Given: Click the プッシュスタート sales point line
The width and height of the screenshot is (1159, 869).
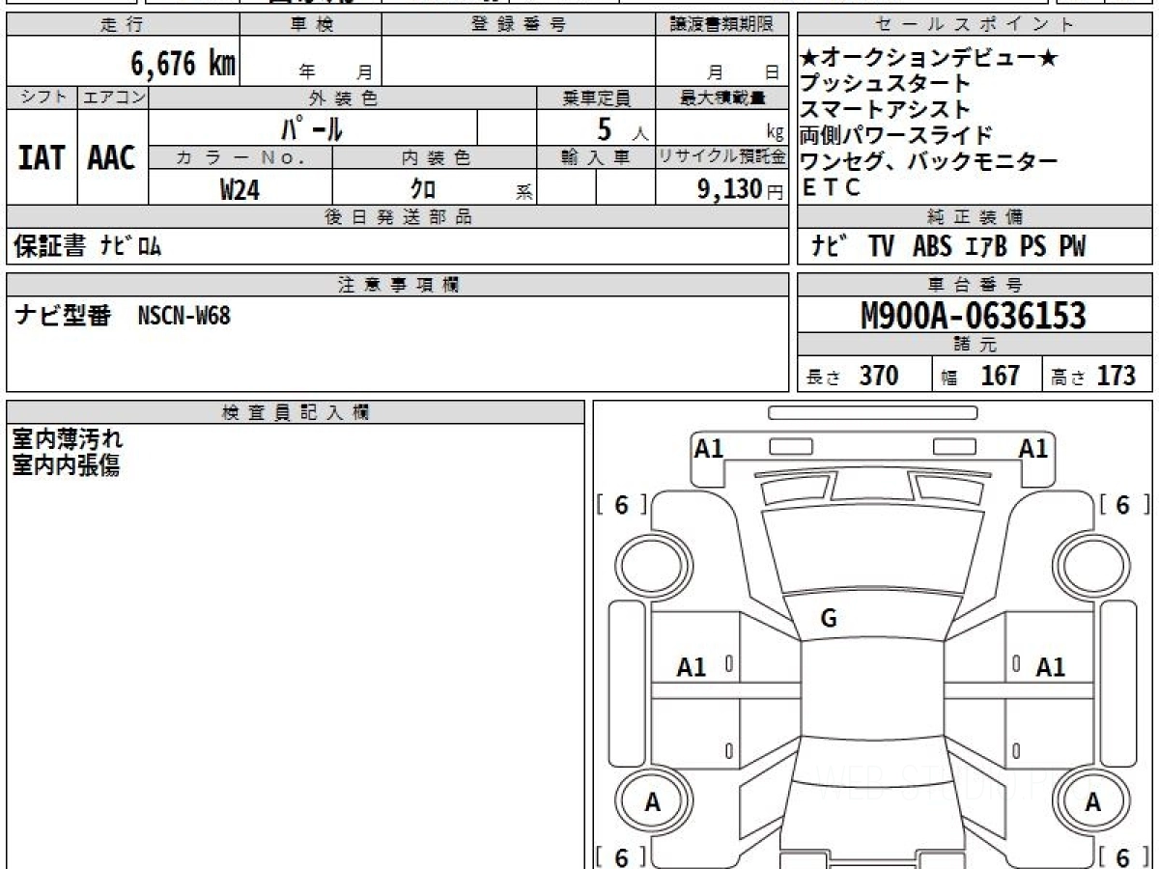Looking at the screenshot, I should (885, 84).
